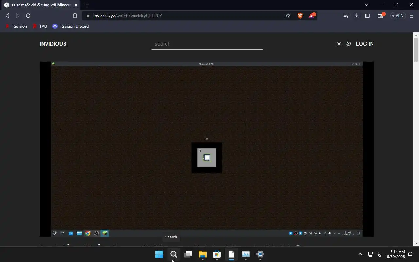
Task: Go back to the previous page
Action: pos(7,16)
